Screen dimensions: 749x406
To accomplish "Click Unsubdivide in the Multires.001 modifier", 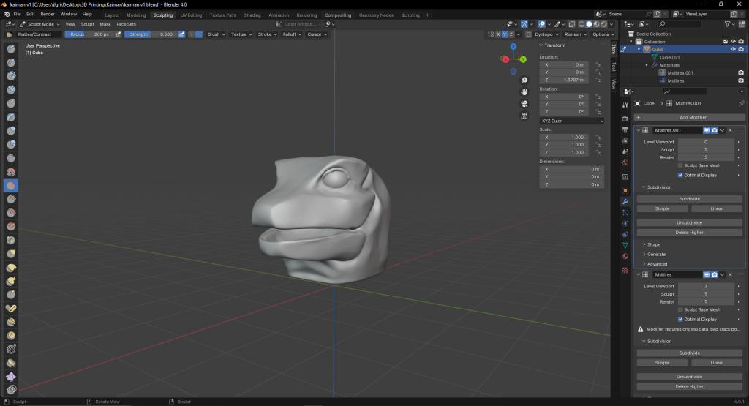I will [690, 222].
